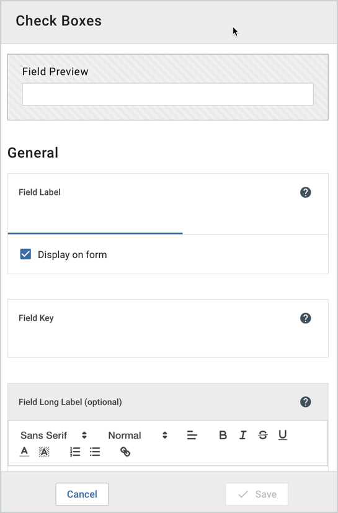Expand the Normal text size dropdown

138,435
